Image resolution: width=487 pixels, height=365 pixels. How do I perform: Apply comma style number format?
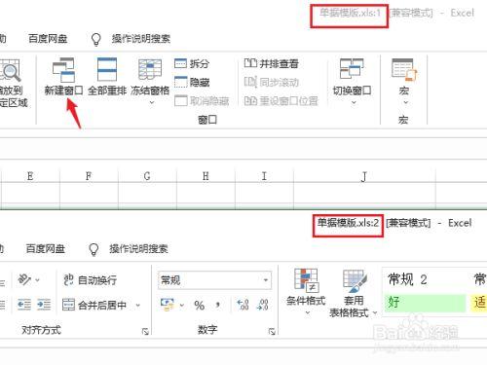click(218, 305)
